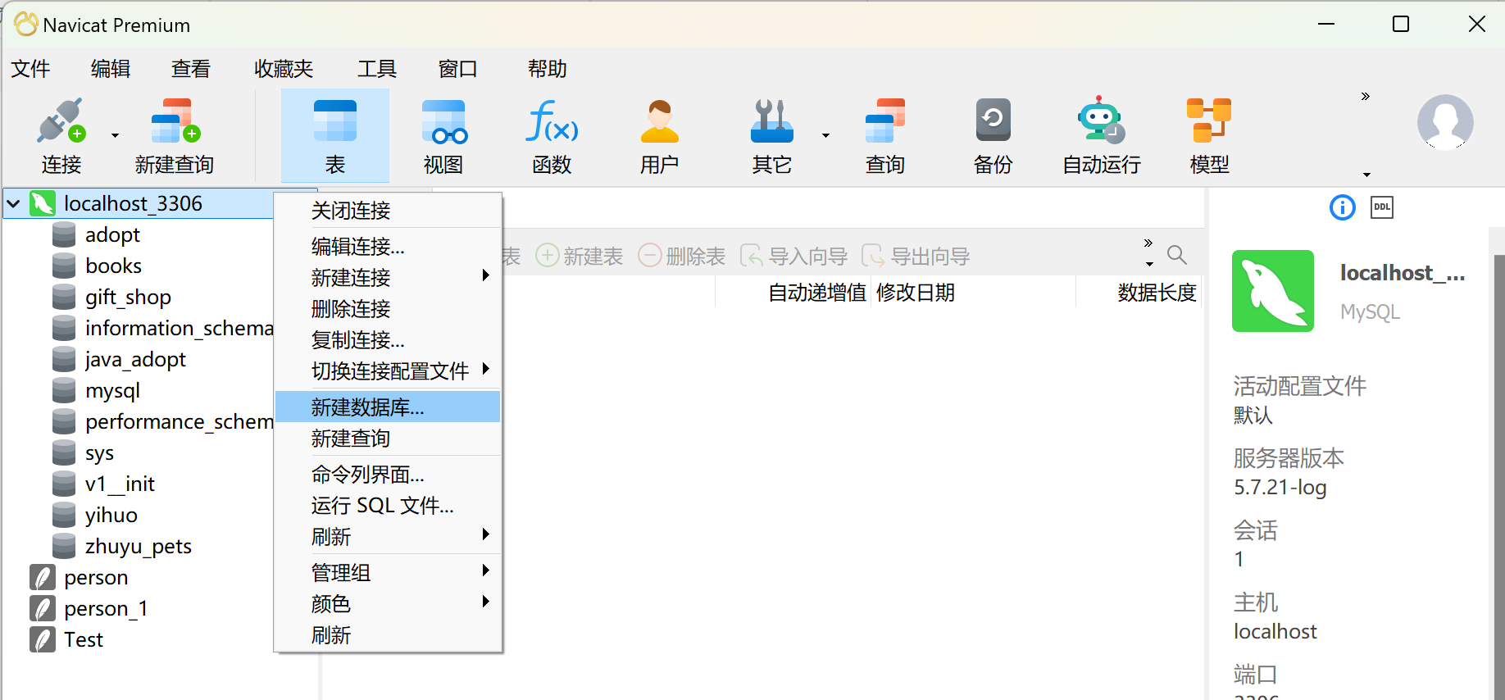Screen dimensions: 1505x700
Task: Collapse the localhost_3306 connection tree
Action: pyautogui.click(x=14, y=203)
